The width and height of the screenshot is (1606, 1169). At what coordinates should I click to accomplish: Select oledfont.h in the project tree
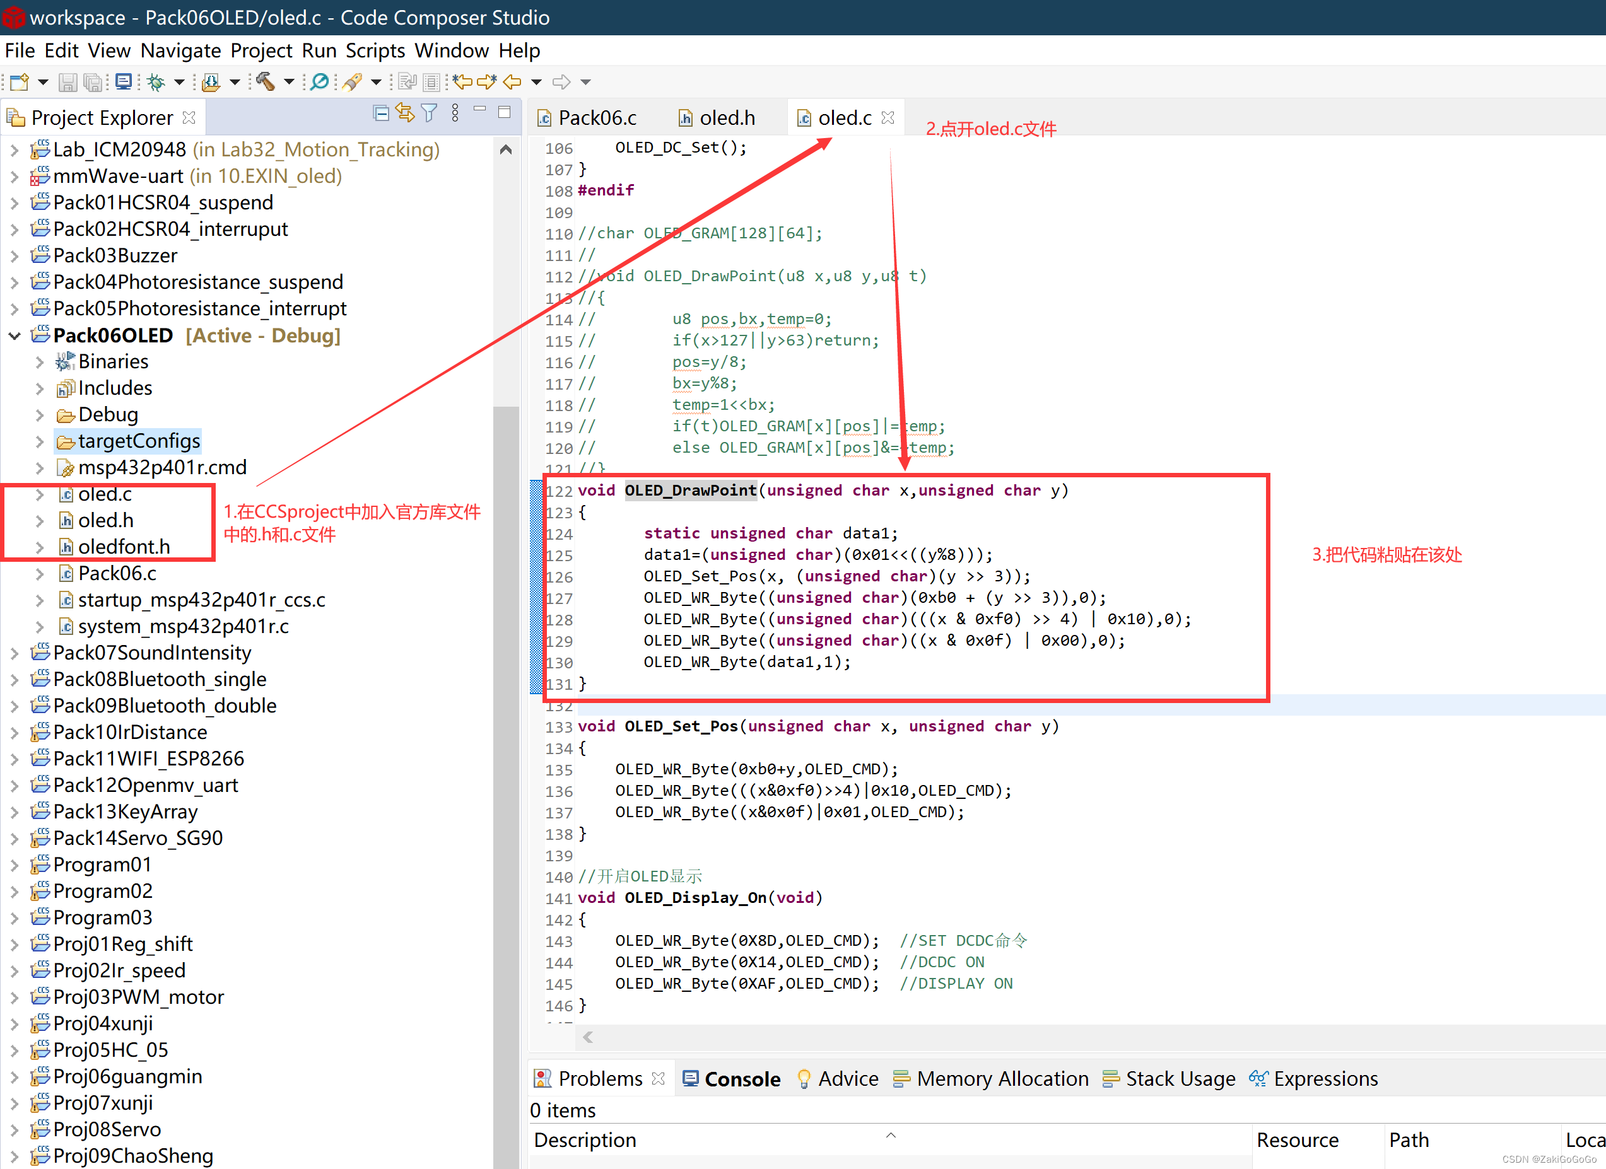coord(124,547)
